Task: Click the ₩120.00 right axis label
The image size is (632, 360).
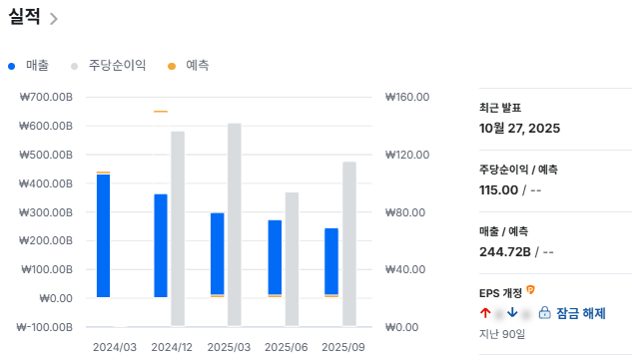Action: (x=407, y=155)
